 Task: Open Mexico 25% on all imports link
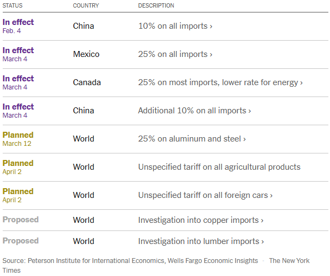coord(175,54)
